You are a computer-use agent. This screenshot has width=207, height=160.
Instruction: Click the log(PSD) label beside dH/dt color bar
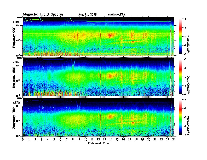tap(188, 45)
